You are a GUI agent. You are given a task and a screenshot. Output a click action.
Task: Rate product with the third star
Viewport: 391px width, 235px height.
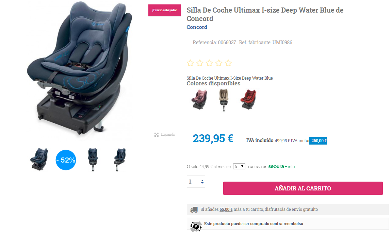click(209, 63)
